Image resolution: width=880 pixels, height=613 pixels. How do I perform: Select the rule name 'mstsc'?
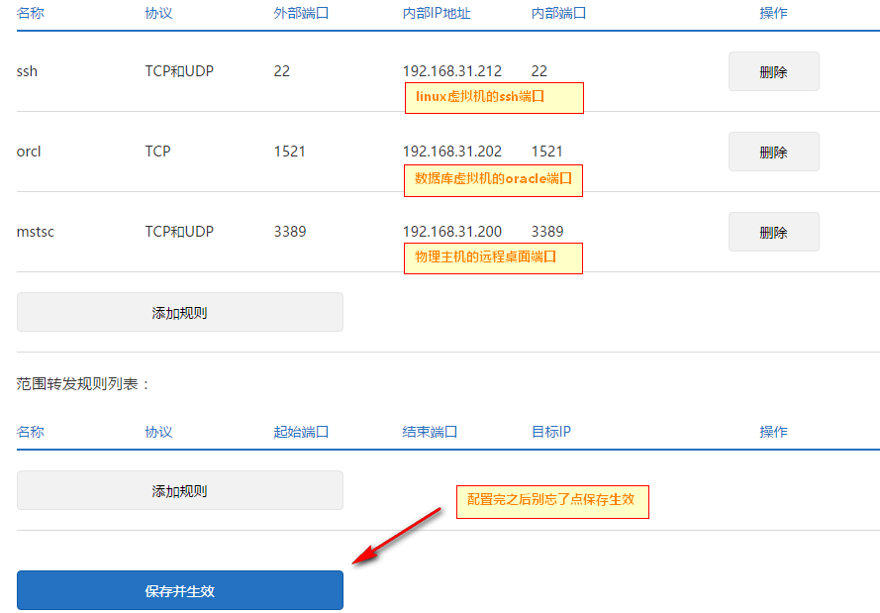(36, 232)
